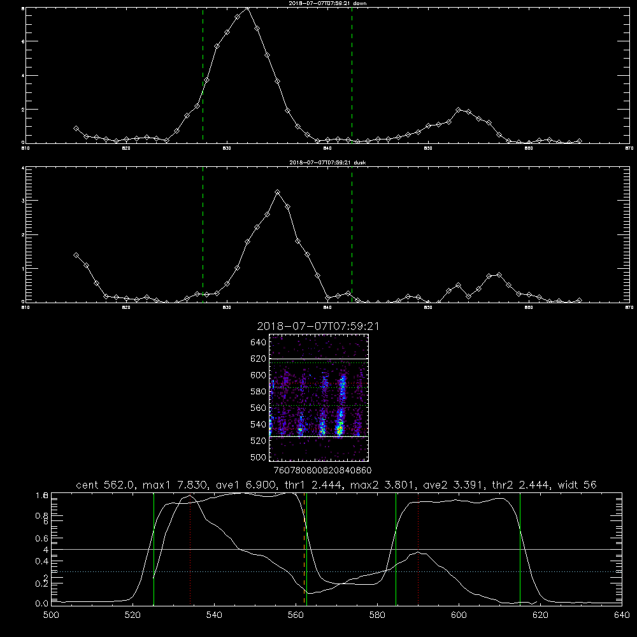
Task: Click the rightmost green vertical line near 615
Action: point(520,549)
